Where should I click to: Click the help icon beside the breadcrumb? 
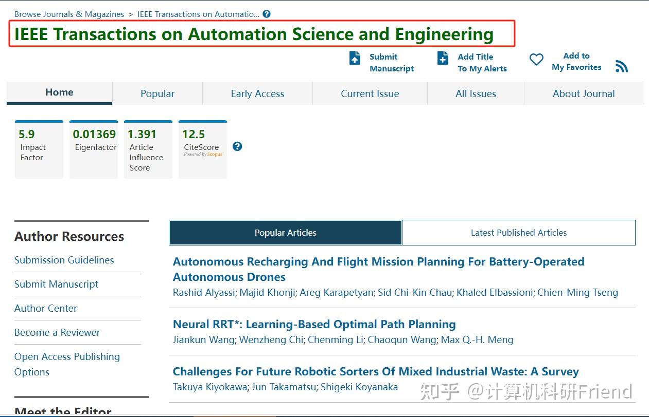266,14
